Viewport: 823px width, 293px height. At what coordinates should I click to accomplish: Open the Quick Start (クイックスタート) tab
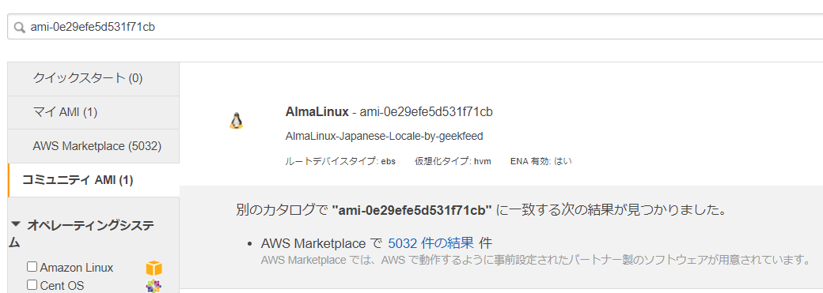click(x=93, y=79)
